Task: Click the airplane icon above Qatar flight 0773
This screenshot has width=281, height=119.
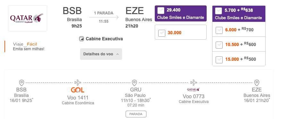Action: pos(194,83)
